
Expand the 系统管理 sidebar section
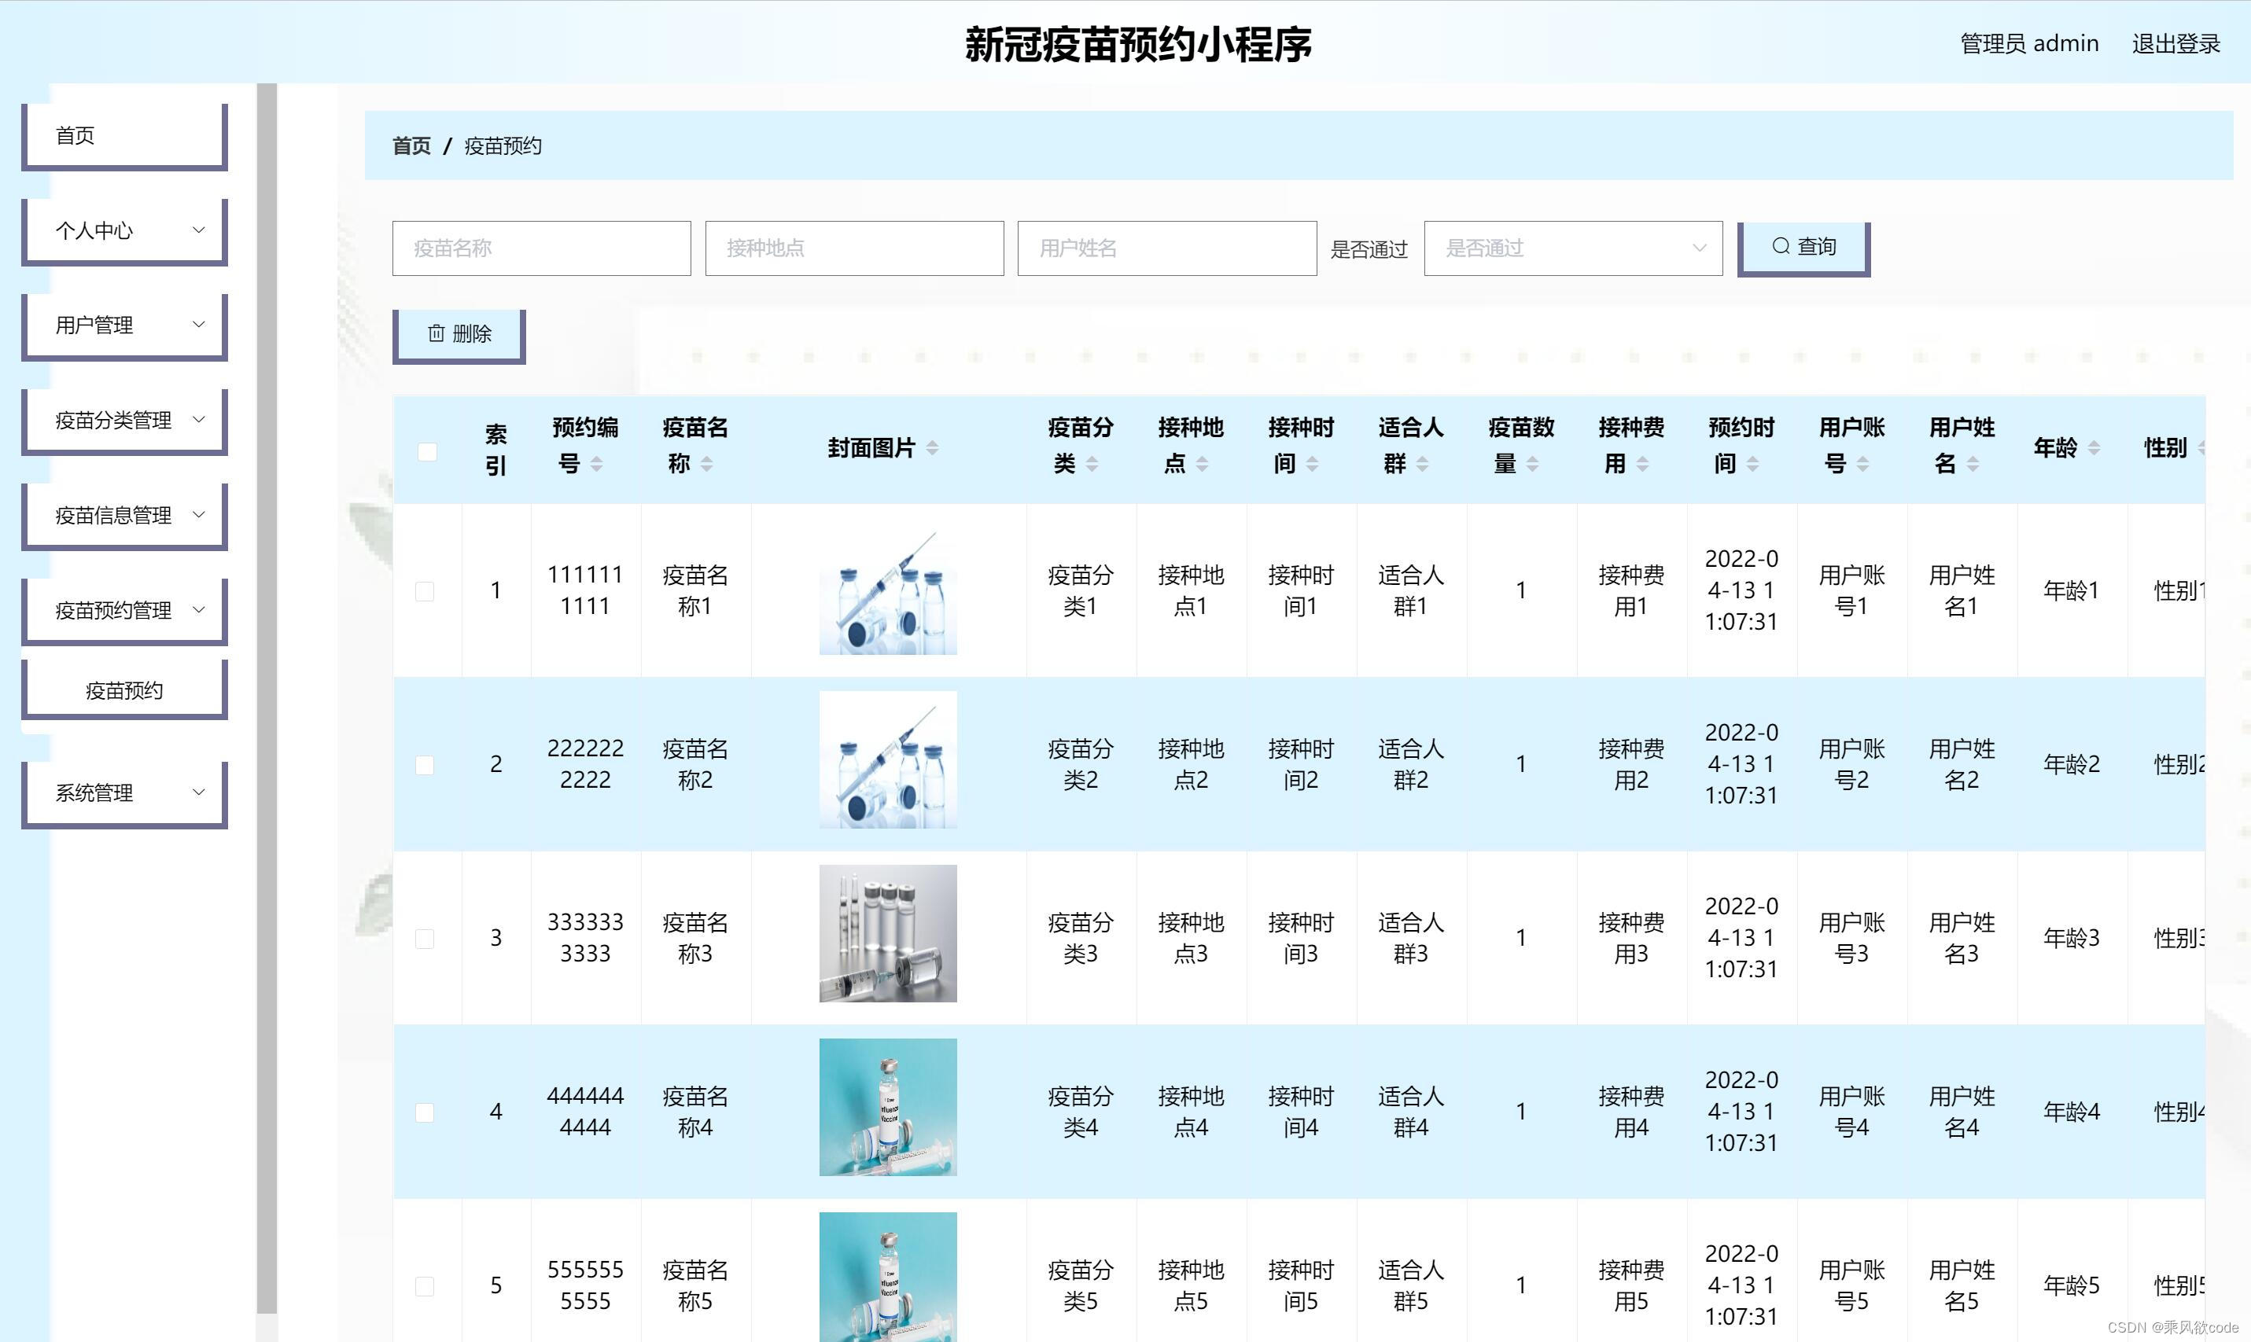(x=124, y=792)
